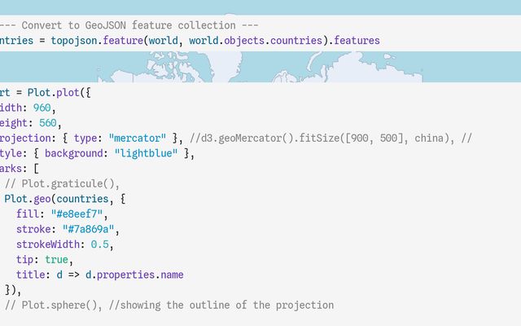Place cursor on Plot.plot call
521x326 pixels.
point(57,91)
